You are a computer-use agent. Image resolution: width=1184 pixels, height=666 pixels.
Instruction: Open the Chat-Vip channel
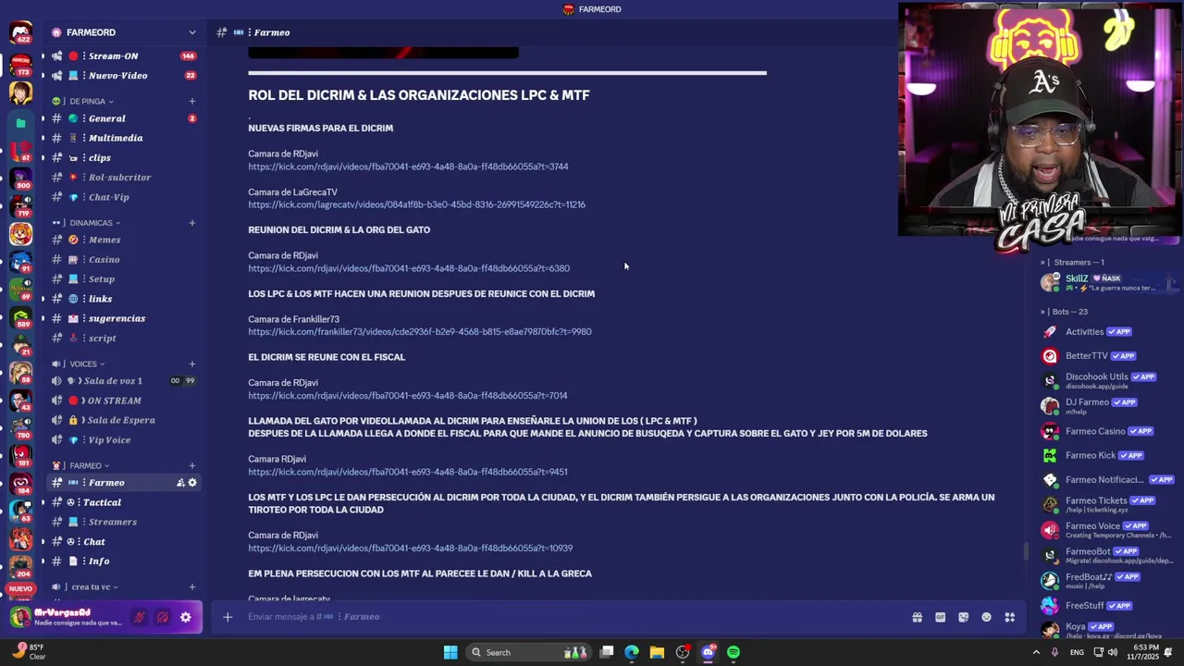[123, 197]
